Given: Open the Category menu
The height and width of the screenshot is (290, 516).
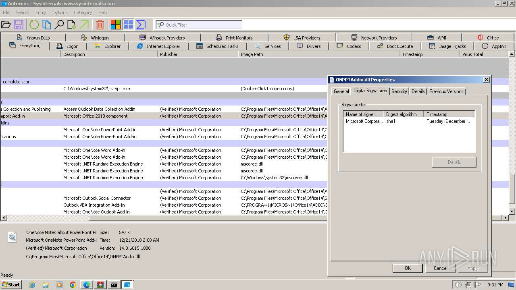Looking at the screenshot, I should tap(83, 12).
